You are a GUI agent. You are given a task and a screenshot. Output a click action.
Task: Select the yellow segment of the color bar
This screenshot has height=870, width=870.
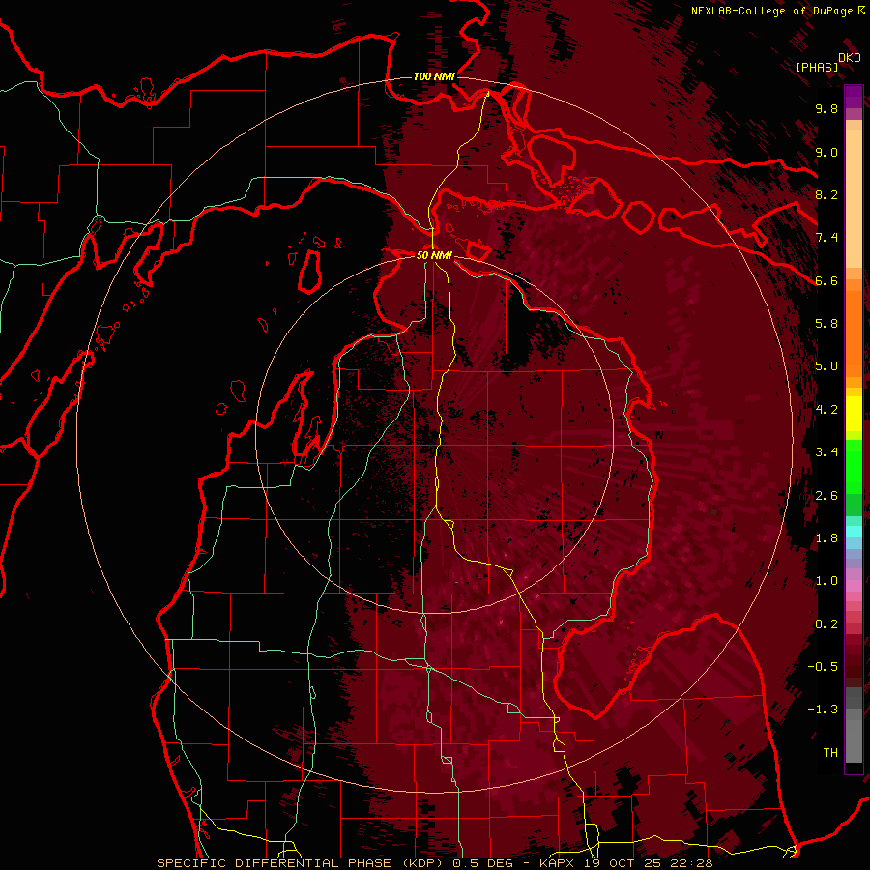click(854, 414)
